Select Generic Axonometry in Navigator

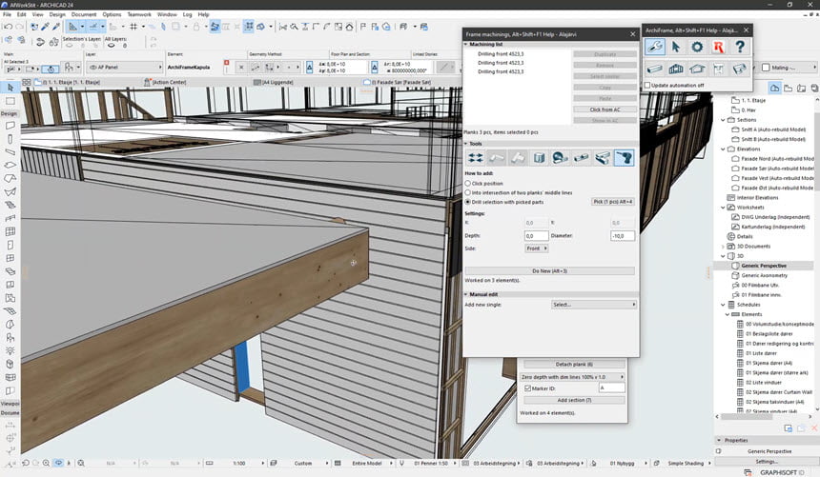(x=764, y=275)
